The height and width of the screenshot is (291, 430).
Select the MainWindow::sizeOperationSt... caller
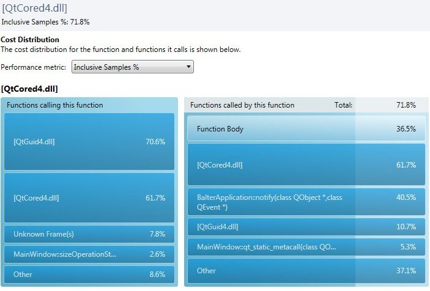89,254
